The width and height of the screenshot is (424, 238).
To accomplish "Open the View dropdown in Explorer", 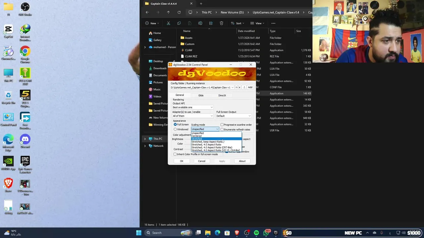I will point(257,23).
